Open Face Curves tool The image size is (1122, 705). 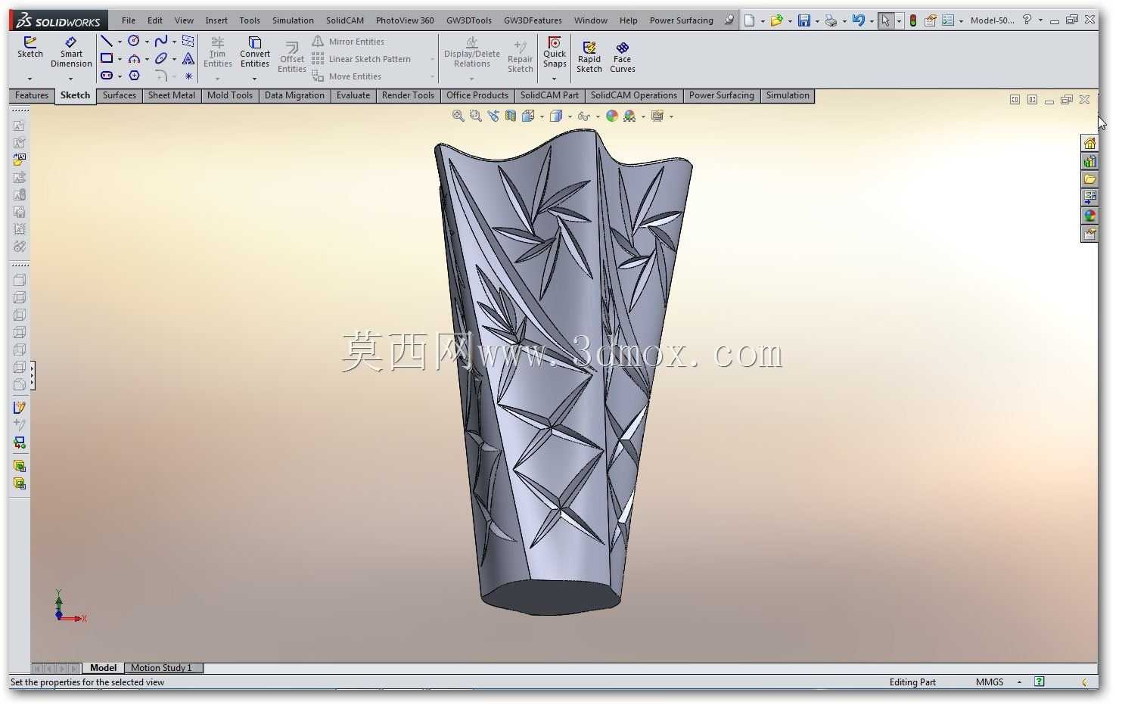pyautogui.click(x=623, y=57)
